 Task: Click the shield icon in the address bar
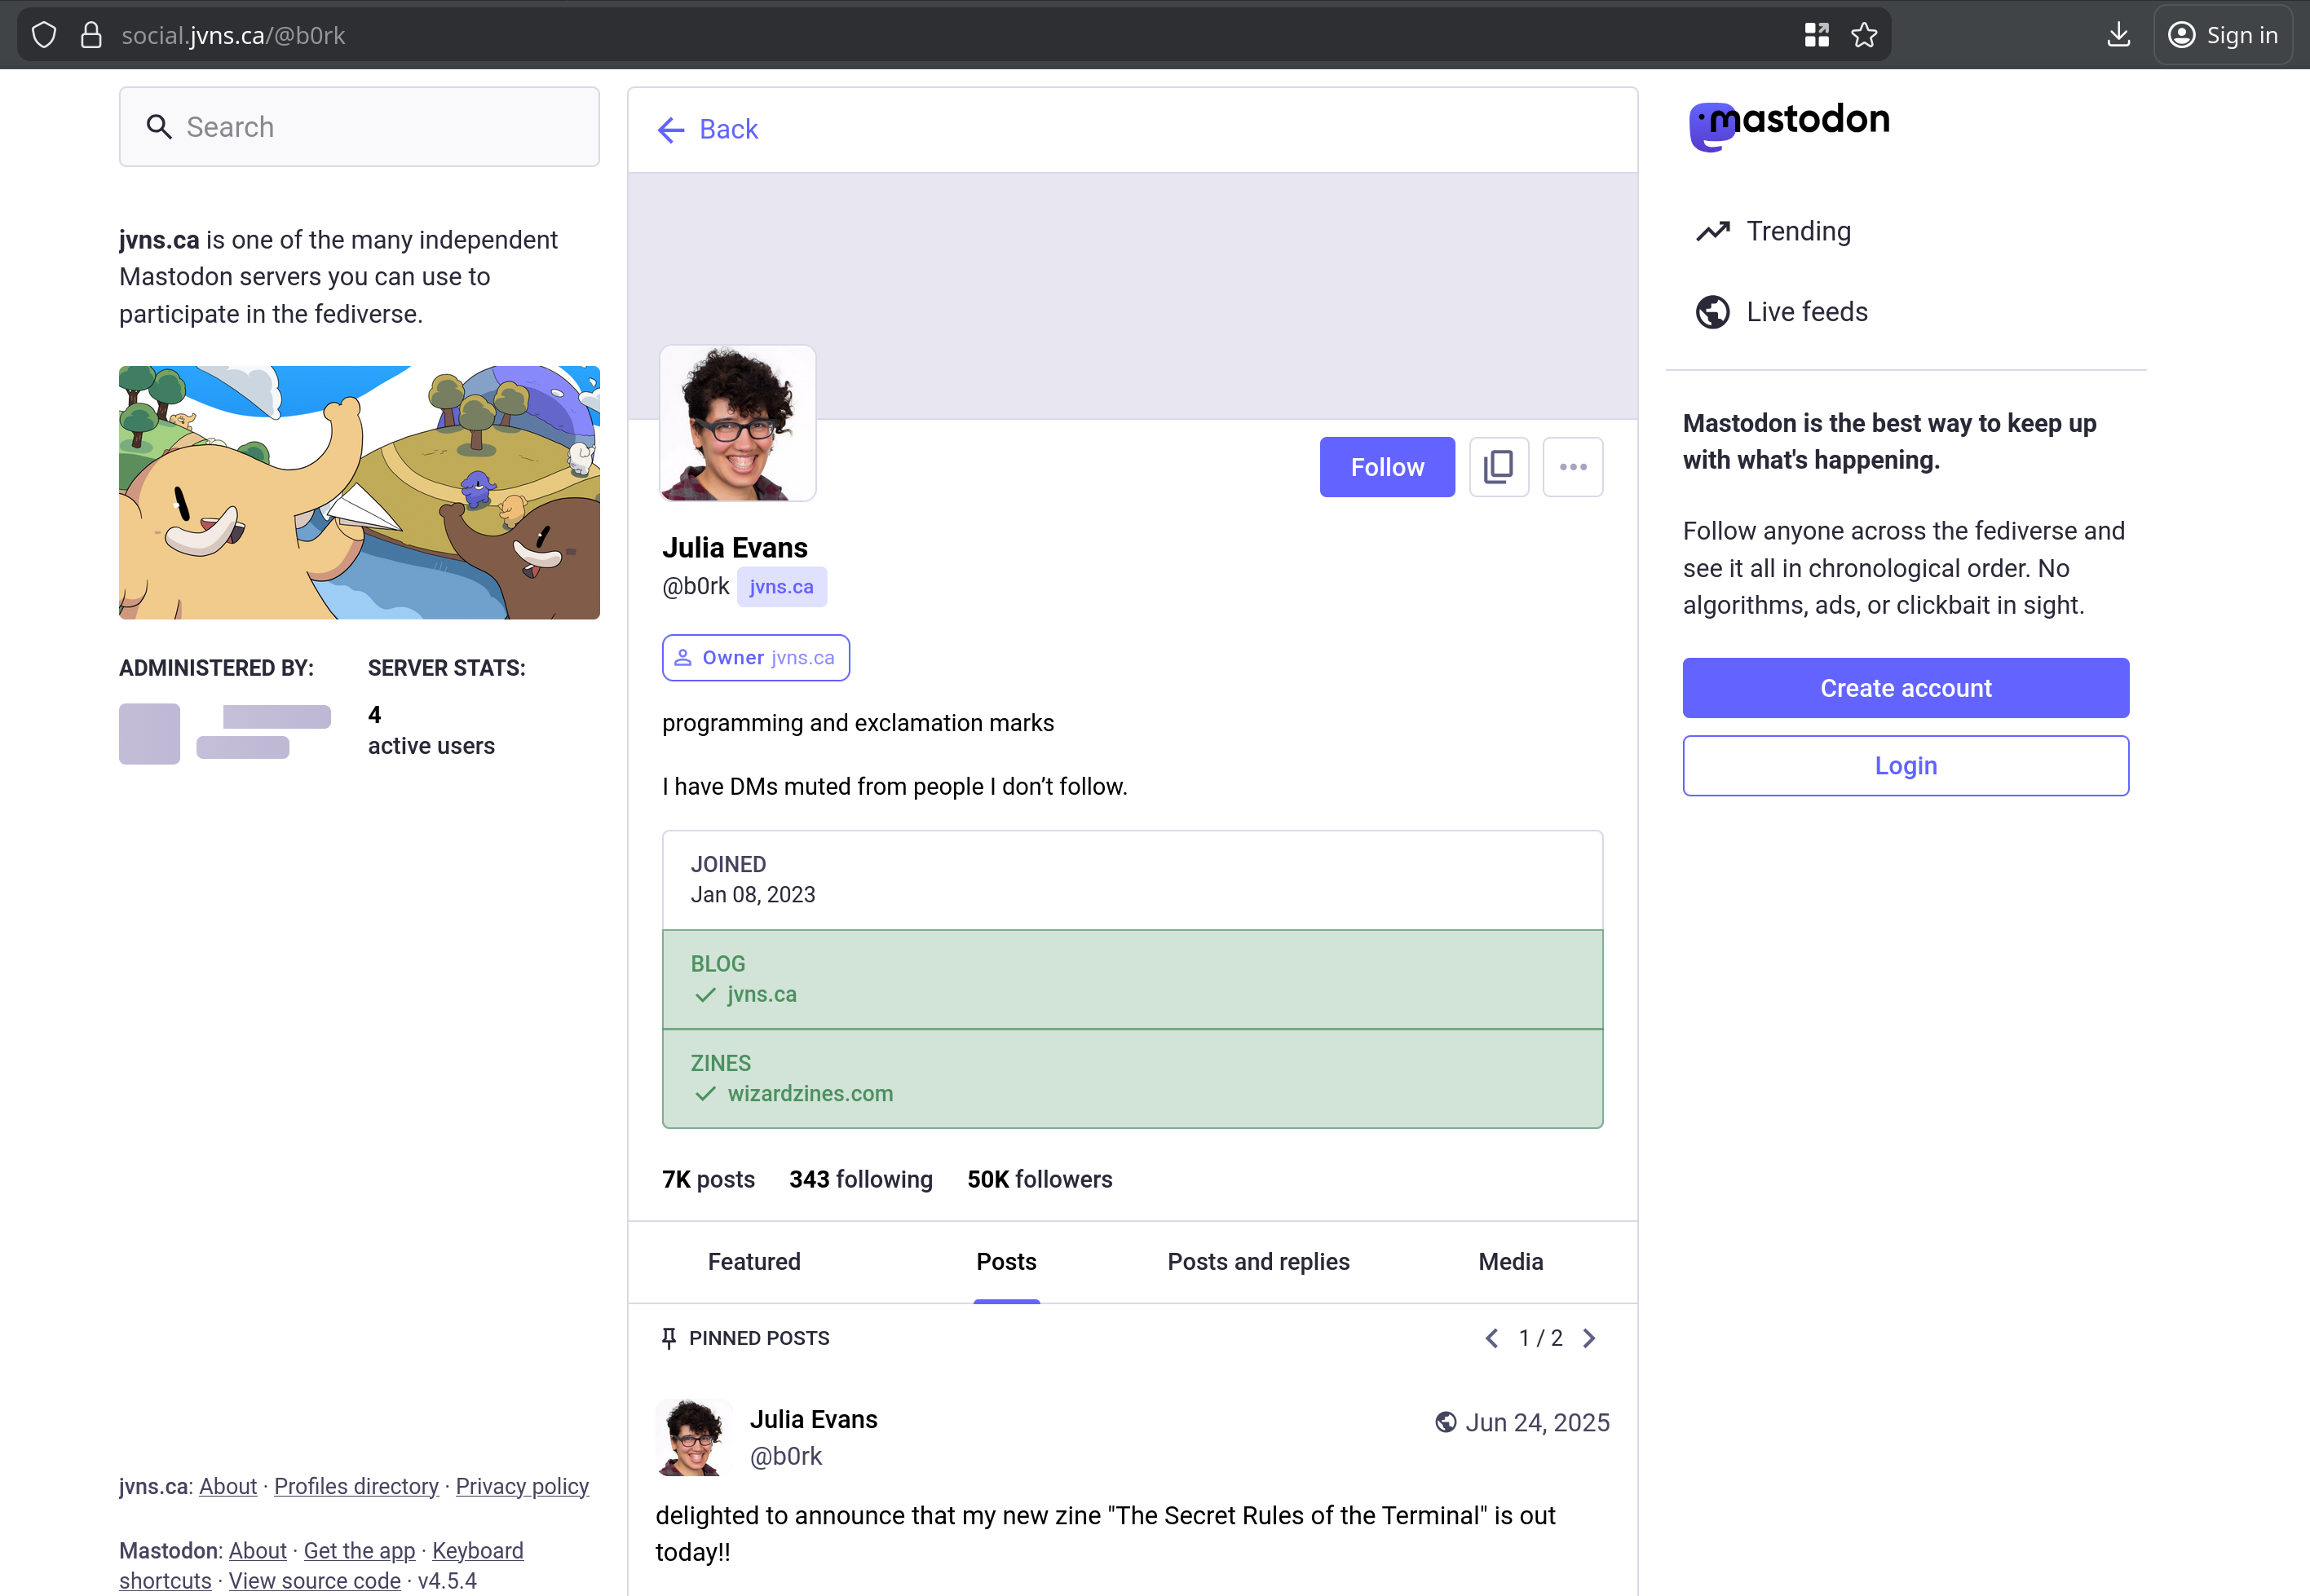pos(43,34)
